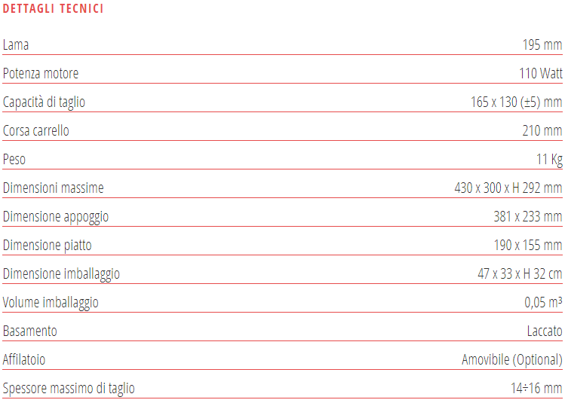Click the Amovibile (Optional) value

512,359
